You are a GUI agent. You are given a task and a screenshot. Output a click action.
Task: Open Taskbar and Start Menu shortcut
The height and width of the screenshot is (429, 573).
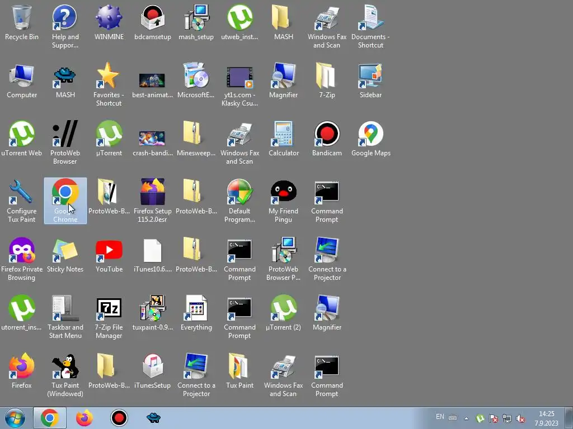(x=65, y=316)
